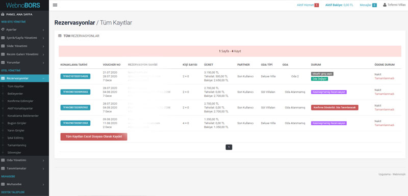The width and height of the screenshot is (408, 196).
Task: Click the page 1 pagination button
Action: pos(228,147)
